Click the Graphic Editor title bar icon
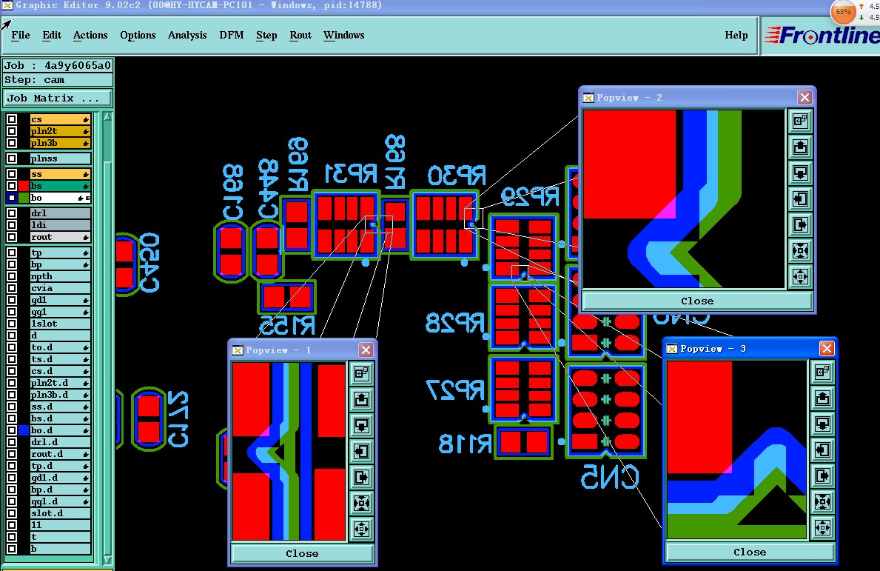Screen dimensions: 880x571 click(x=7, y=5)
